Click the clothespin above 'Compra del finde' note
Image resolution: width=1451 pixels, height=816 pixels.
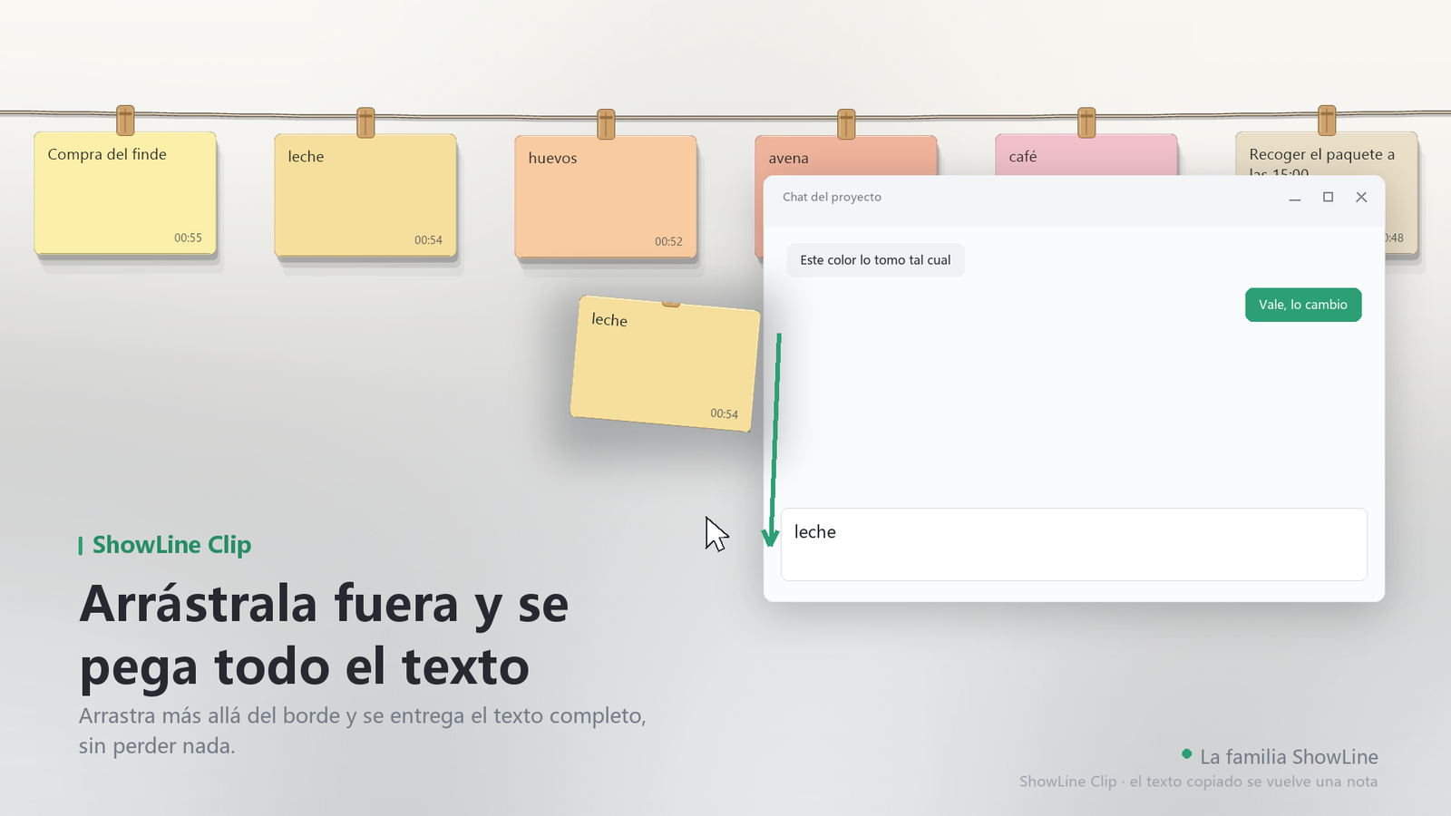click(125, 121)
